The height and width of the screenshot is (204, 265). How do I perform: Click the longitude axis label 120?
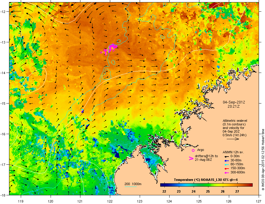coord(51,201)
